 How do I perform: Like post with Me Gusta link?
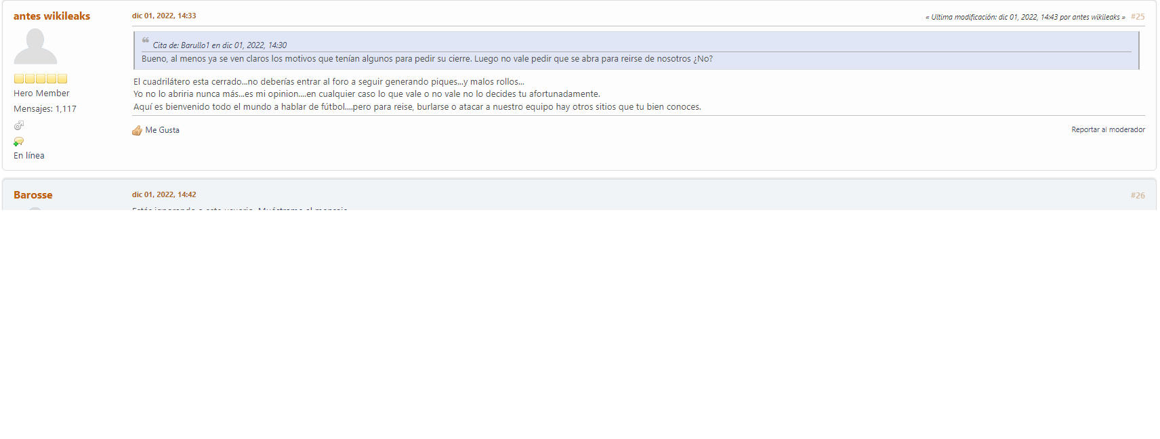[x=162, y=130]
